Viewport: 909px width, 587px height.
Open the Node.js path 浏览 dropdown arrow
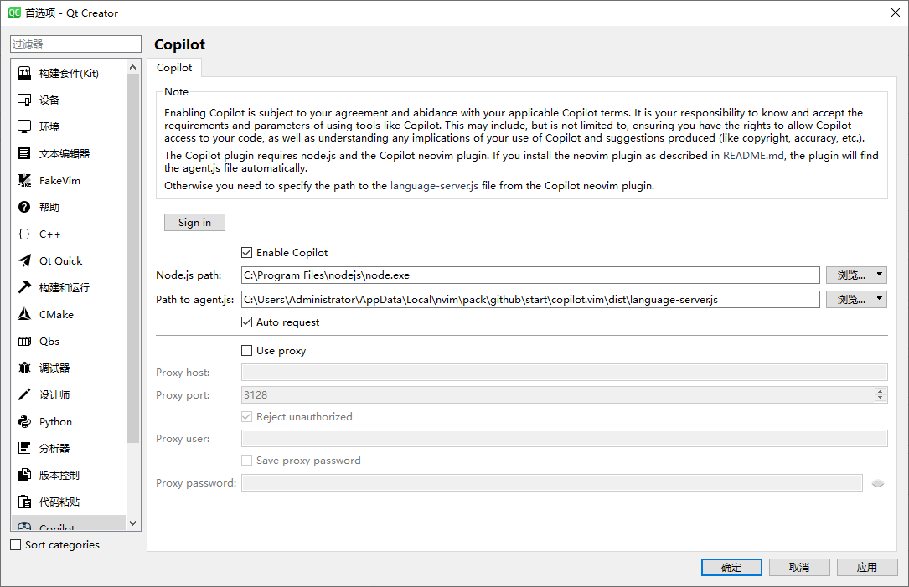coord(879,275)
